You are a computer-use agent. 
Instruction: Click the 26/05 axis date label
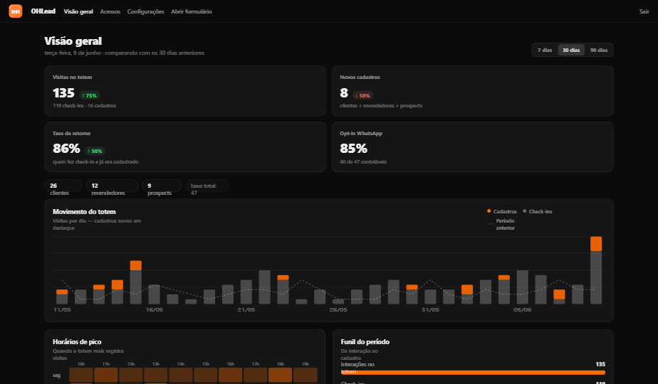point(338,310)
